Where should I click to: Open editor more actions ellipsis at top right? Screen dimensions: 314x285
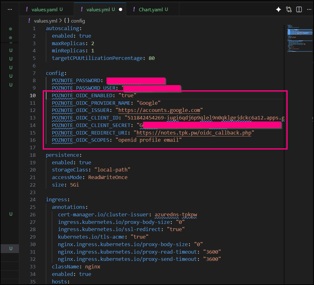pos(309,9)
